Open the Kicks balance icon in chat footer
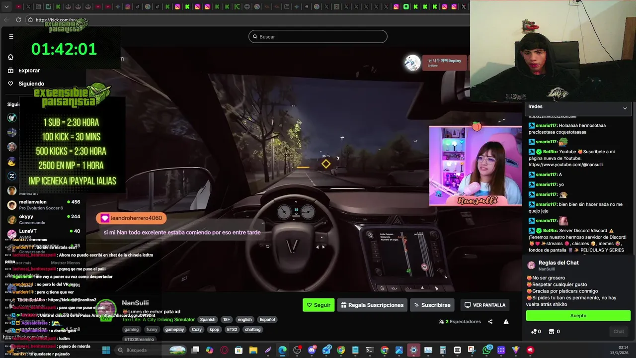Screen dimensions: 636x358 pyautogui.click(x=536, y=332)
